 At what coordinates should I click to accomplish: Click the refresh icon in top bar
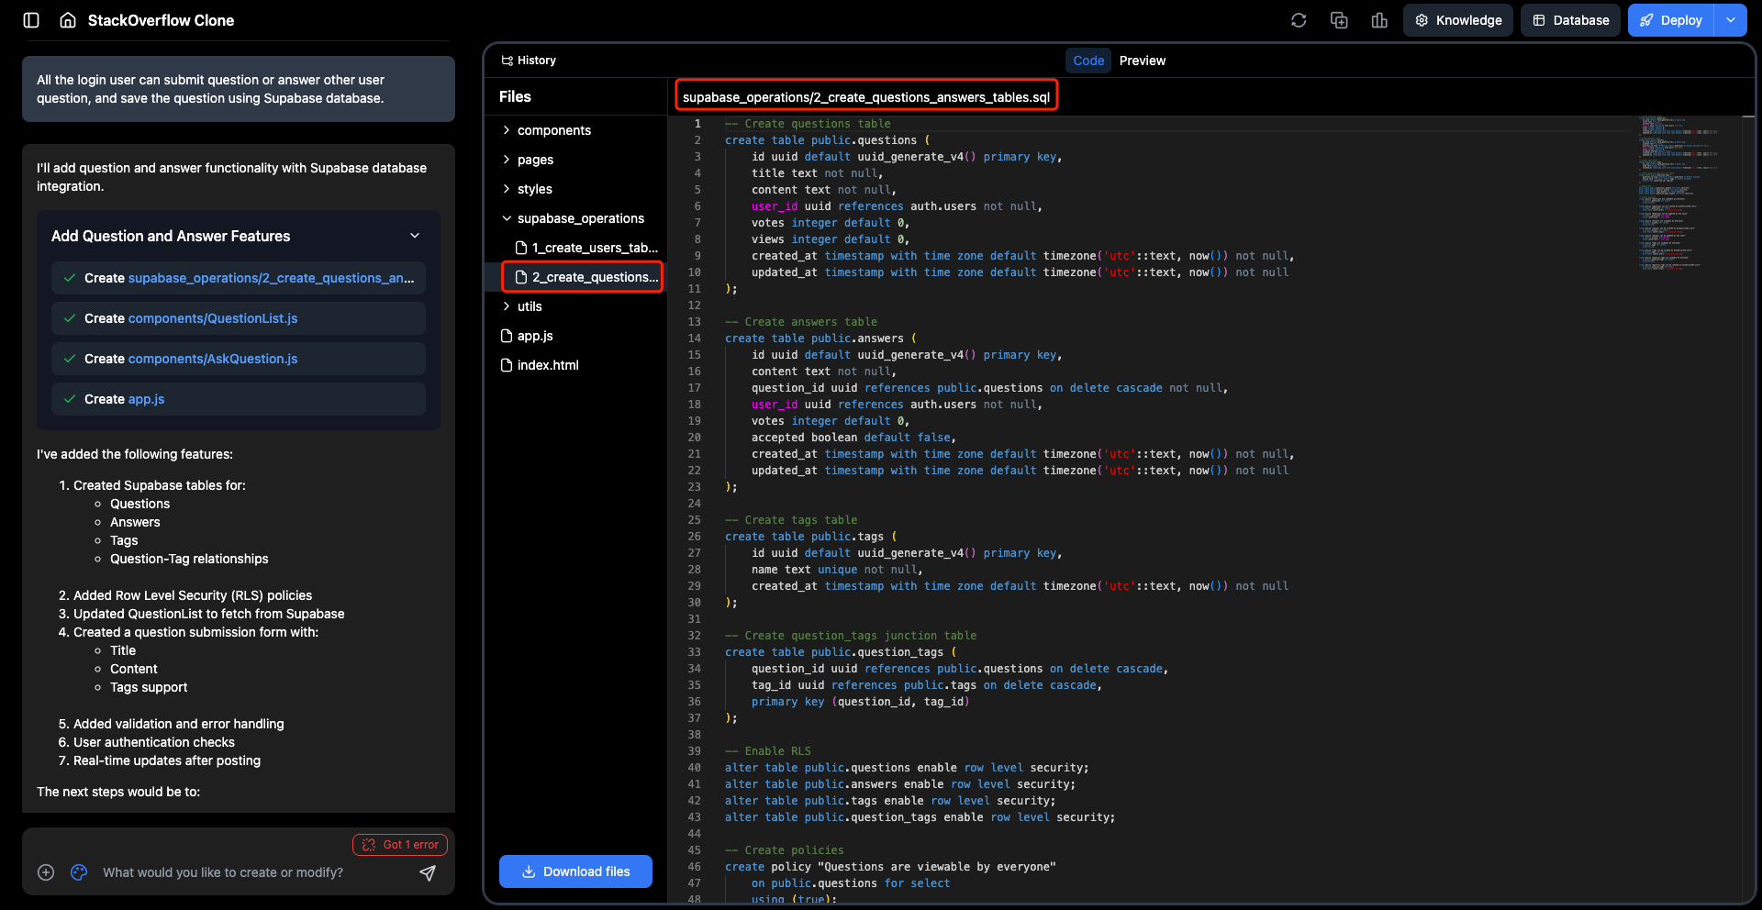tap(1299, 20)
